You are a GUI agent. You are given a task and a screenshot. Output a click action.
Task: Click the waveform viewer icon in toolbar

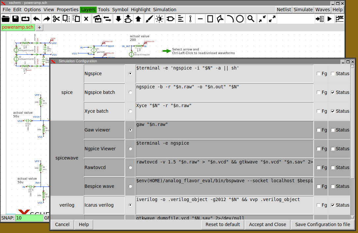pos(339,19)
